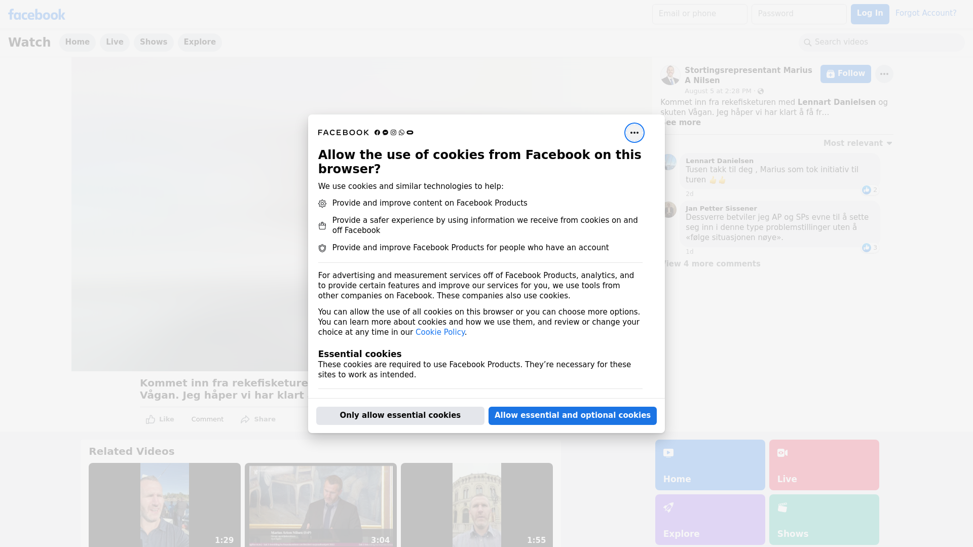Open the Live tile with camera icon
This screenshot has width=973, height=547.
(824, 464)
